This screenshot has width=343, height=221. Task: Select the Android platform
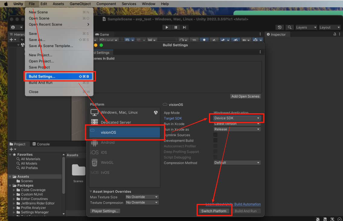tap(125, 143)
